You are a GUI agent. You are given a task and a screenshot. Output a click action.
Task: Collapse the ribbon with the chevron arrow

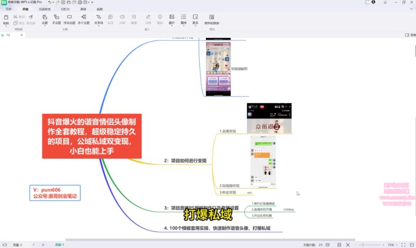tap(412, 9)
